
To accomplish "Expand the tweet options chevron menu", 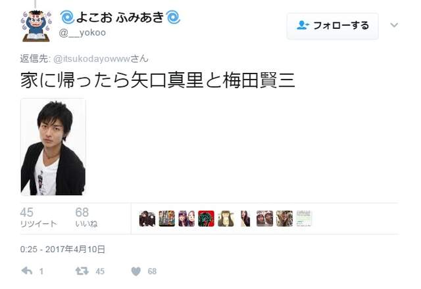I will pos(394,25).
